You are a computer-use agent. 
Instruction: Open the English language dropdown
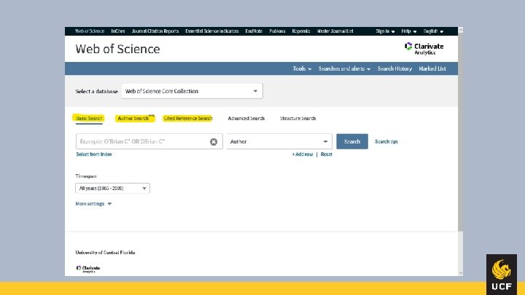coord(433,31)
